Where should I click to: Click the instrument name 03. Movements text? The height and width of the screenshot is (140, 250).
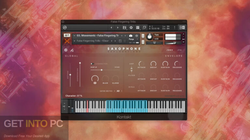coord(98,36)
